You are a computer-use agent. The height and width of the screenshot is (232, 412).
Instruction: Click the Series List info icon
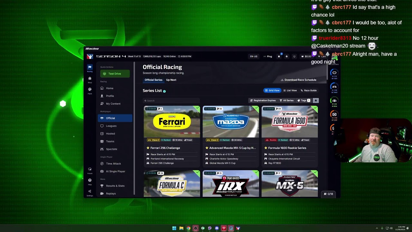[x=164, y=91]
